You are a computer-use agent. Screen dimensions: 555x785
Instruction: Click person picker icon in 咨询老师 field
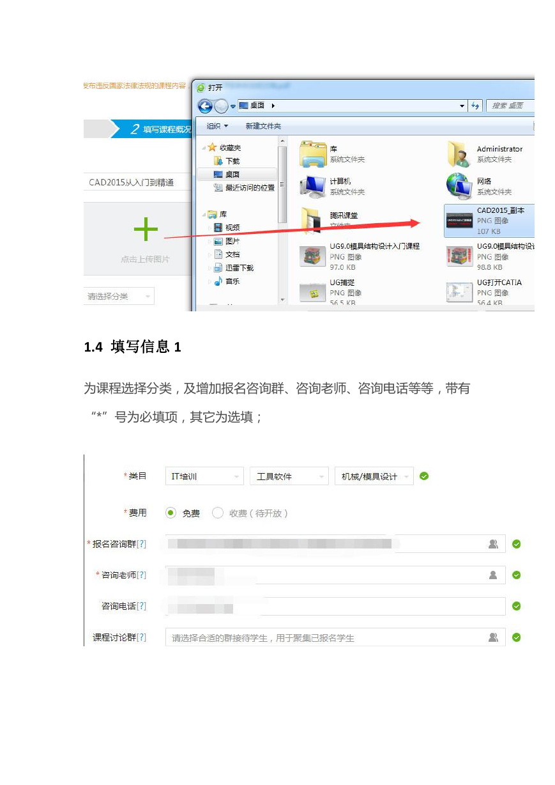[x=493, y=575]
